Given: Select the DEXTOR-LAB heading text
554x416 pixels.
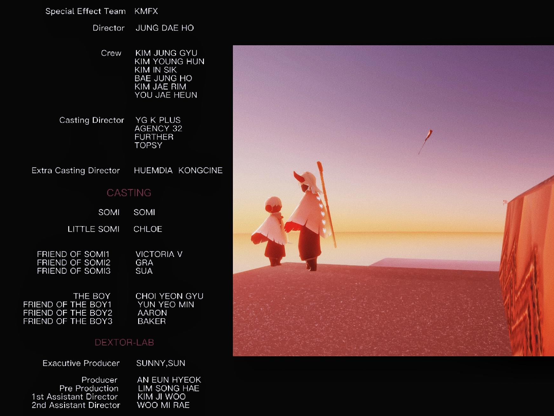Looking at the screenshot, I should [x=124, y=343].
